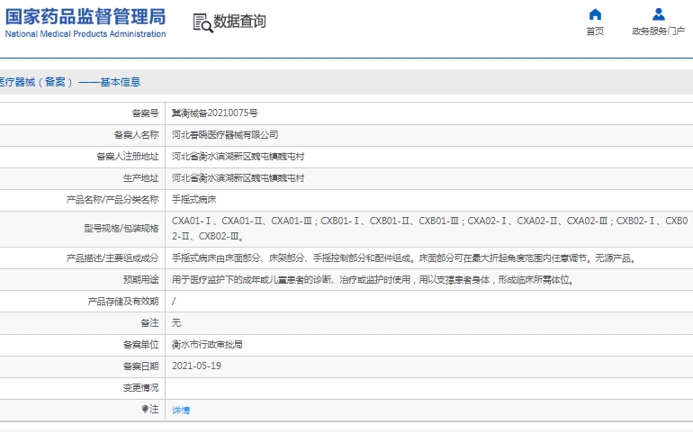This screenshot has height=434, width=693.
Task: Select the 备案号 label cell
Action: click(x=145, y=113)
